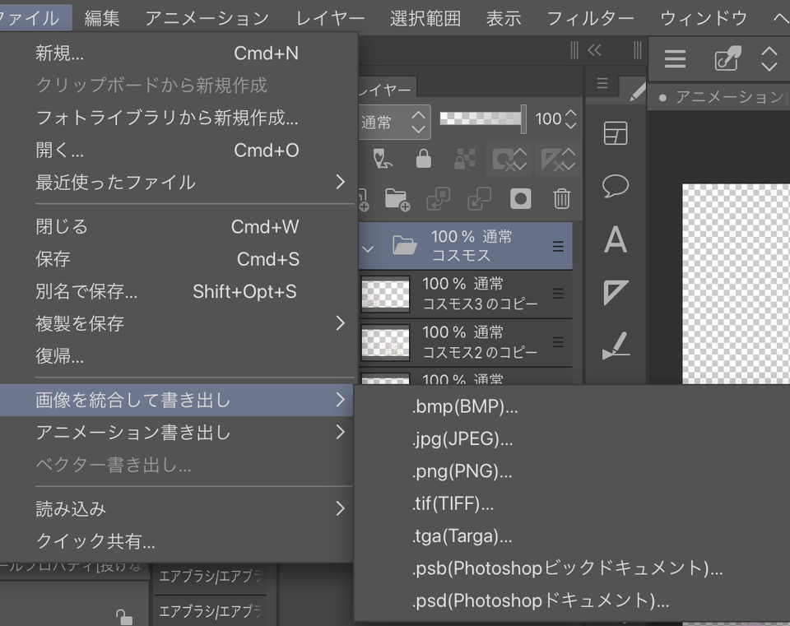Click the delete layer trash icon

click(562, 198)
